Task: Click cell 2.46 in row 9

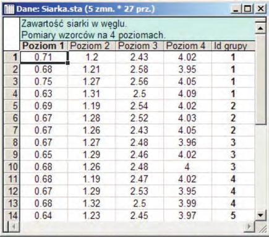Action: (x=140, y=155)
